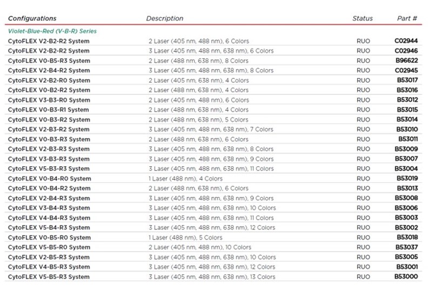430x292 pixels.
Task: Select part number C02945
Action: click(406, 71)
